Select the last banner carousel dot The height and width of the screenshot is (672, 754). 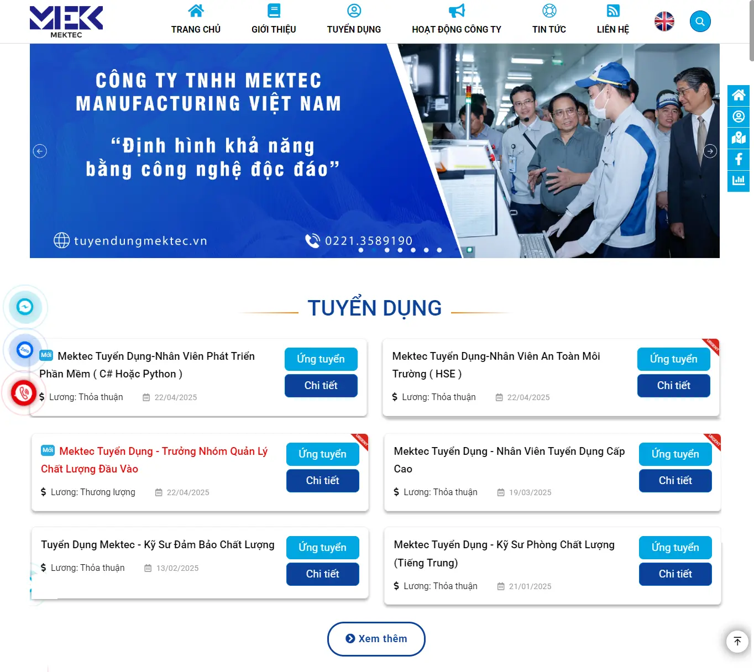tap(439, 250)
